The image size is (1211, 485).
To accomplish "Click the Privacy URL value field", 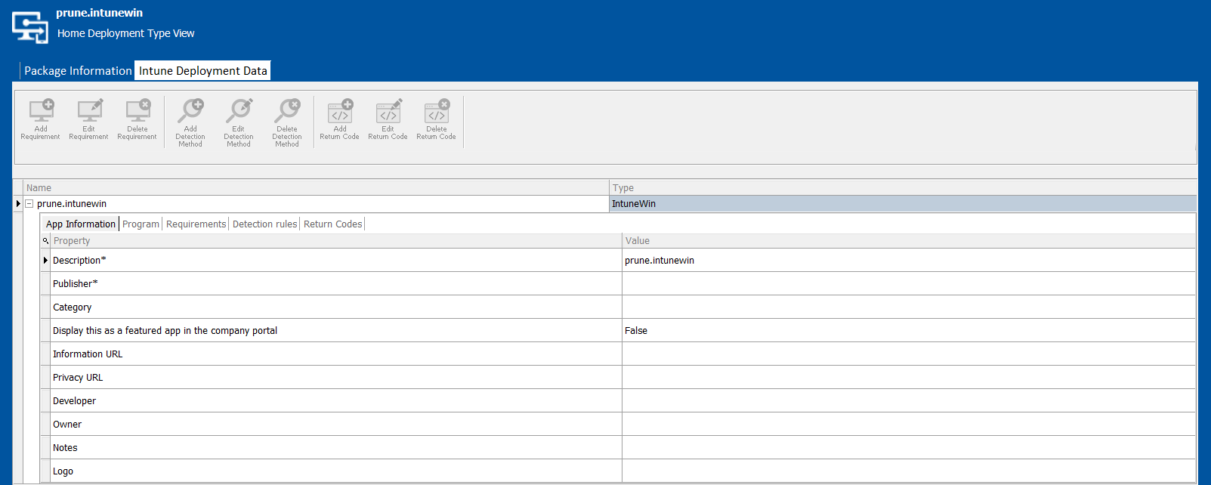I will (x=909, y=378).
